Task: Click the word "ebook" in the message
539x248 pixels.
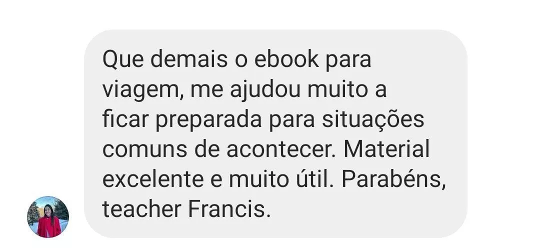Action: 286,60
